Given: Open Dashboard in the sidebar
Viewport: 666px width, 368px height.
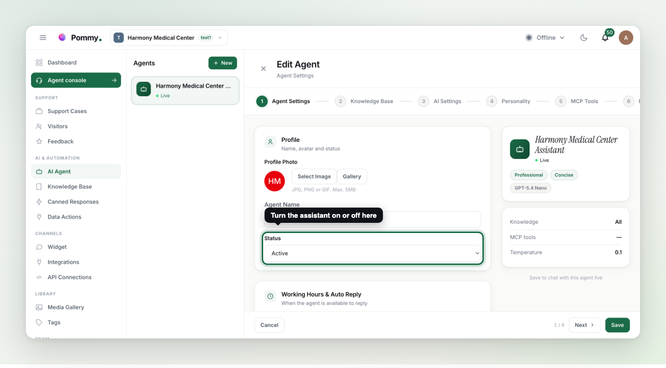Looking at the screenshot, I should (x=76, y=62).
